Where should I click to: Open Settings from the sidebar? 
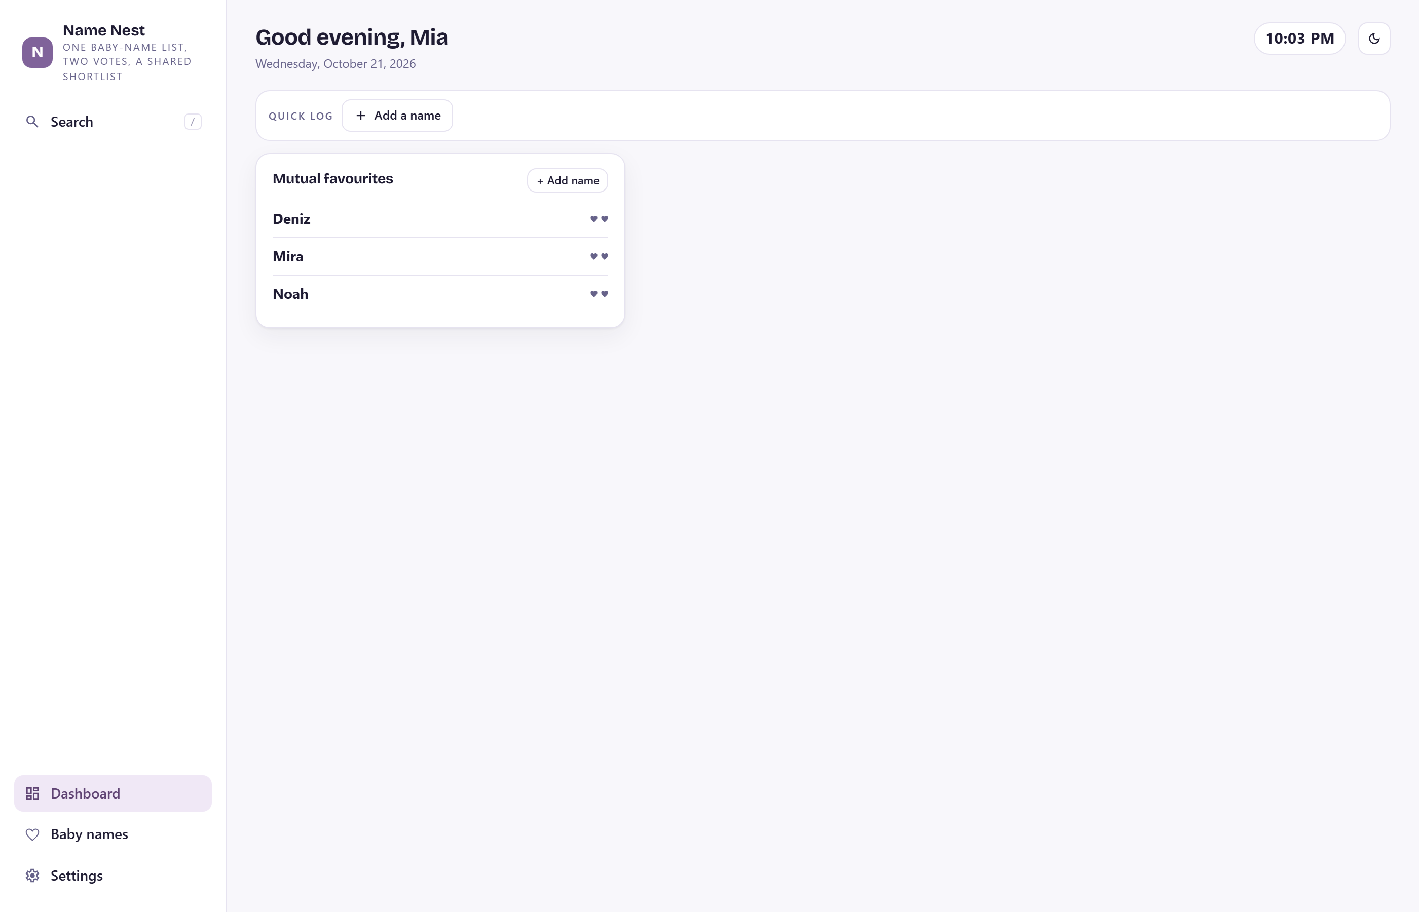(x=113, y=876)
